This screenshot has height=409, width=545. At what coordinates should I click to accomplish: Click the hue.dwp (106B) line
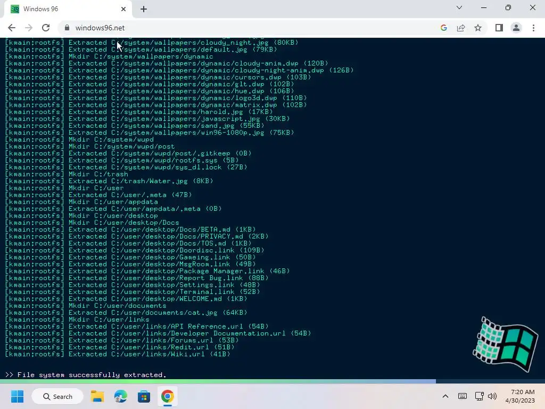click(150, 91)
